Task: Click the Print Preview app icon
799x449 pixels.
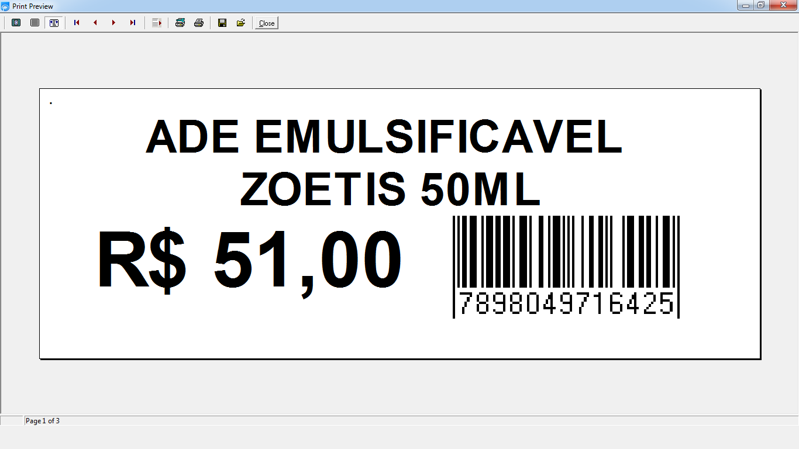Action: pos(5,6)
